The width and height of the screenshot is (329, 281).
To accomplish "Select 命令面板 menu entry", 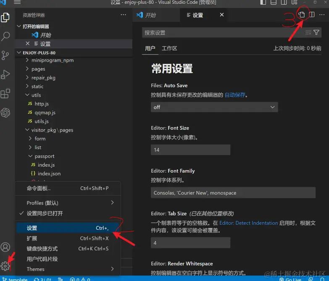I will 68,188.
